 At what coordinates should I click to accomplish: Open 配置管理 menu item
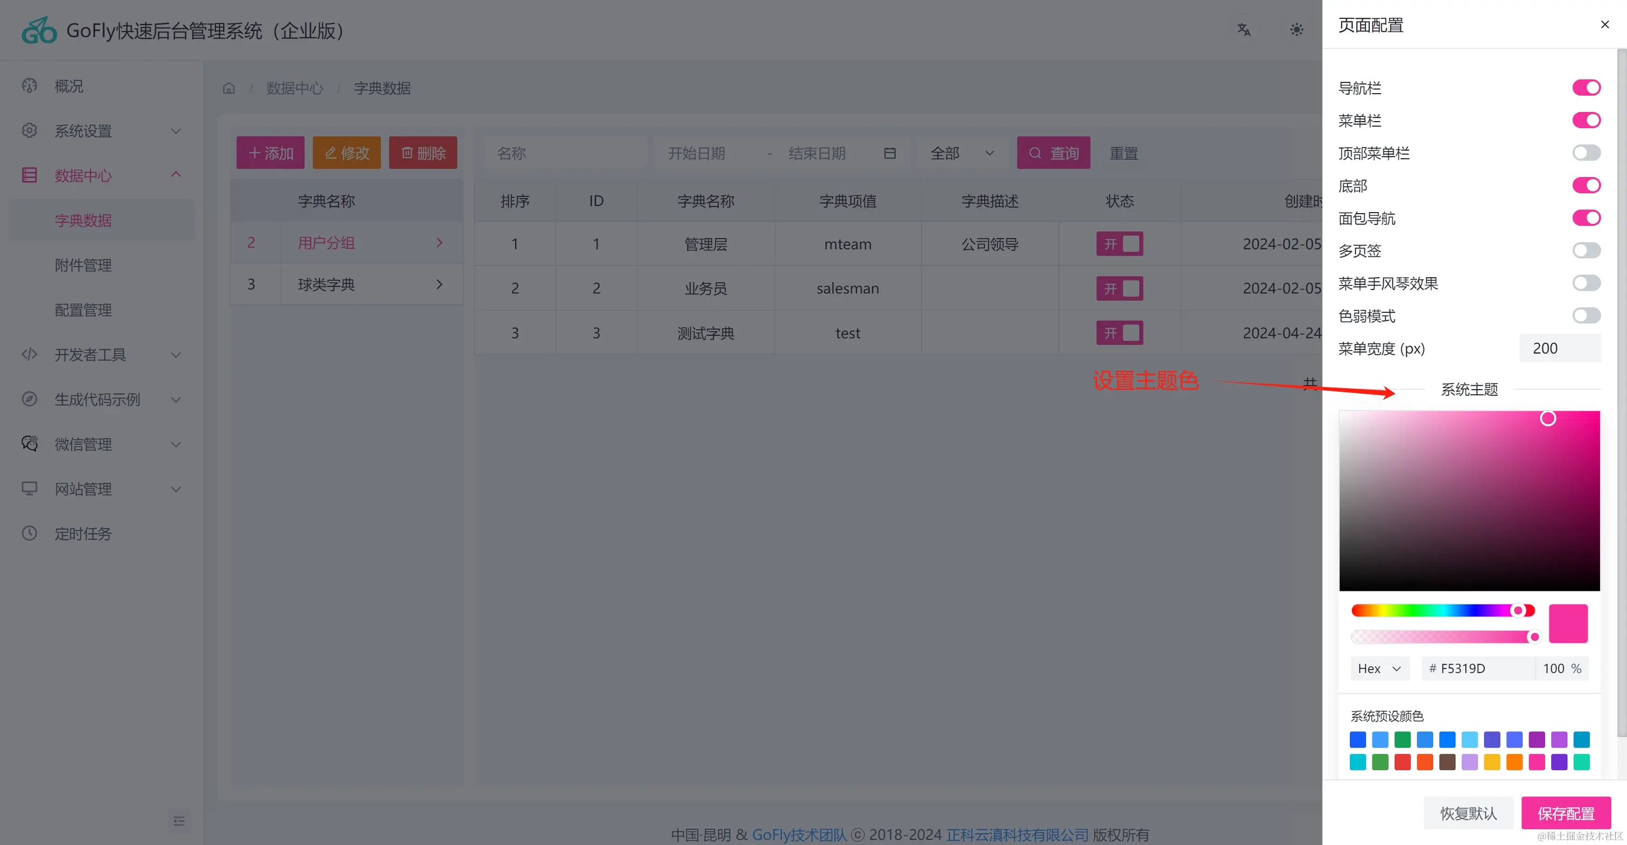coord(102,309)
